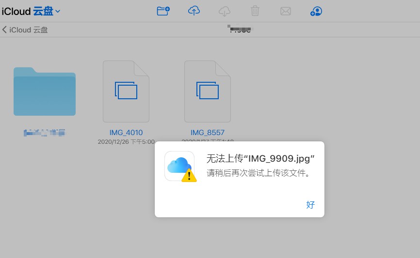Click the trash delete icon
Image resolution: width=420 pixels, height=258 pixels.
point(255,11)
